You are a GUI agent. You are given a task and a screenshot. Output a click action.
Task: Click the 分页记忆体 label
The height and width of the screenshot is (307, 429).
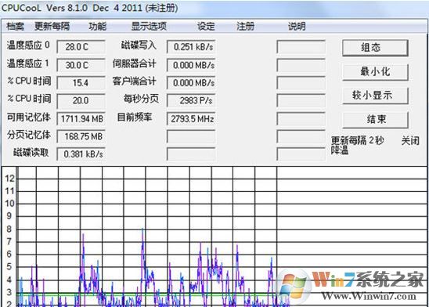pyautogui.click(x=29, y=135)
